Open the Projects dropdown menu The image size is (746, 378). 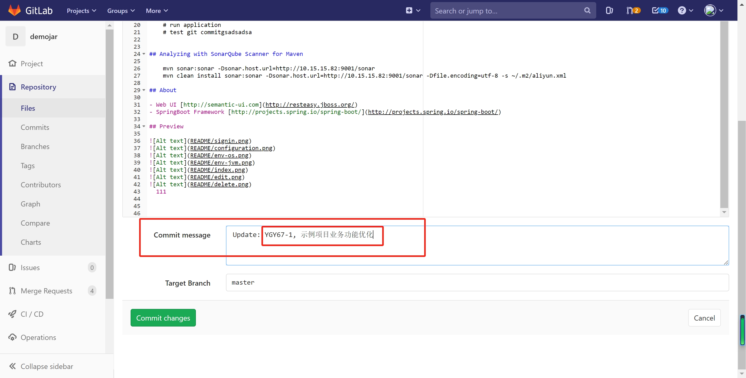(81, 10)
